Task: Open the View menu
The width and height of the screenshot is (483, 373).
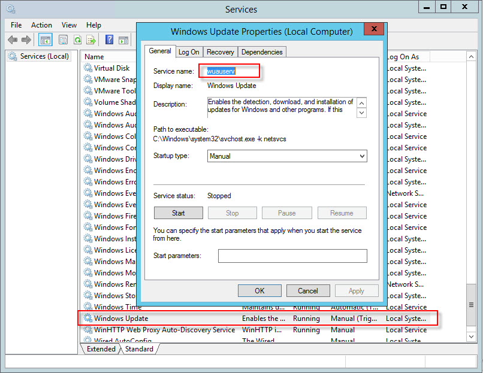Action: 69,25
